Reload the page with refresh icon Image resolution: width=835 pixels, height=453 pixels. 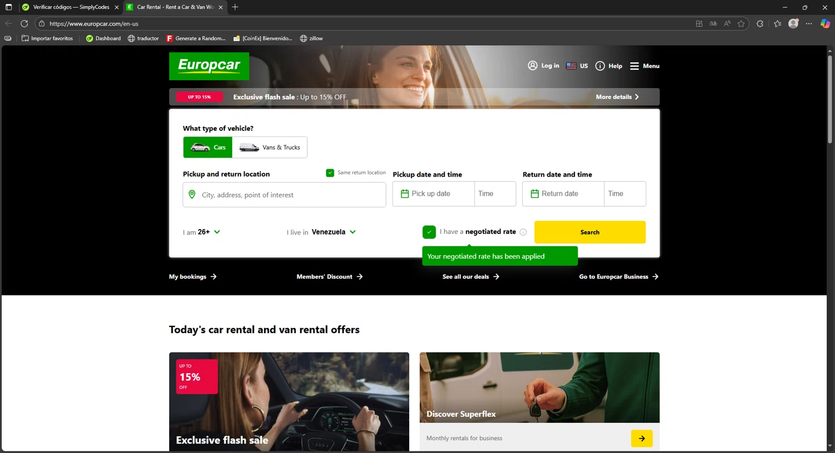click(24, 23)
